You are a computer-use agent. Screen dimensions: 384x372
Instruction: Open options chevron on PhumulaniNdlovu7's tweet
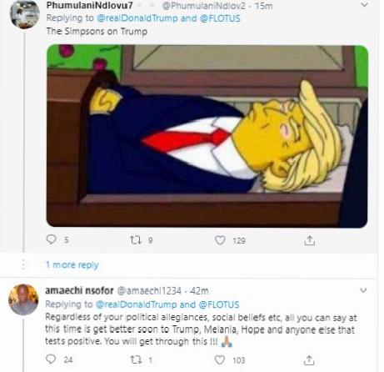click(x=364, y=5)
